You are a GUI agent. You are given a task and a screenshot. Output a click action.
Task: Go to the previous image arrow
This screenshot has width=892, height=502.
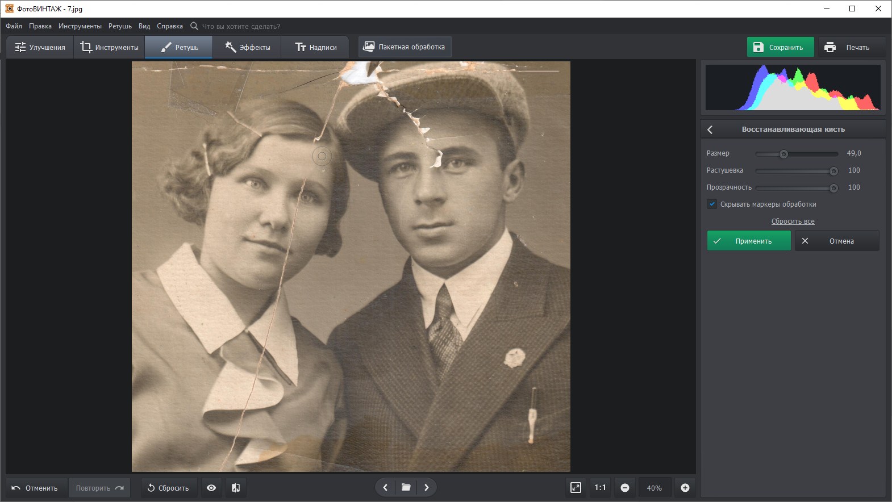(385, 487)
